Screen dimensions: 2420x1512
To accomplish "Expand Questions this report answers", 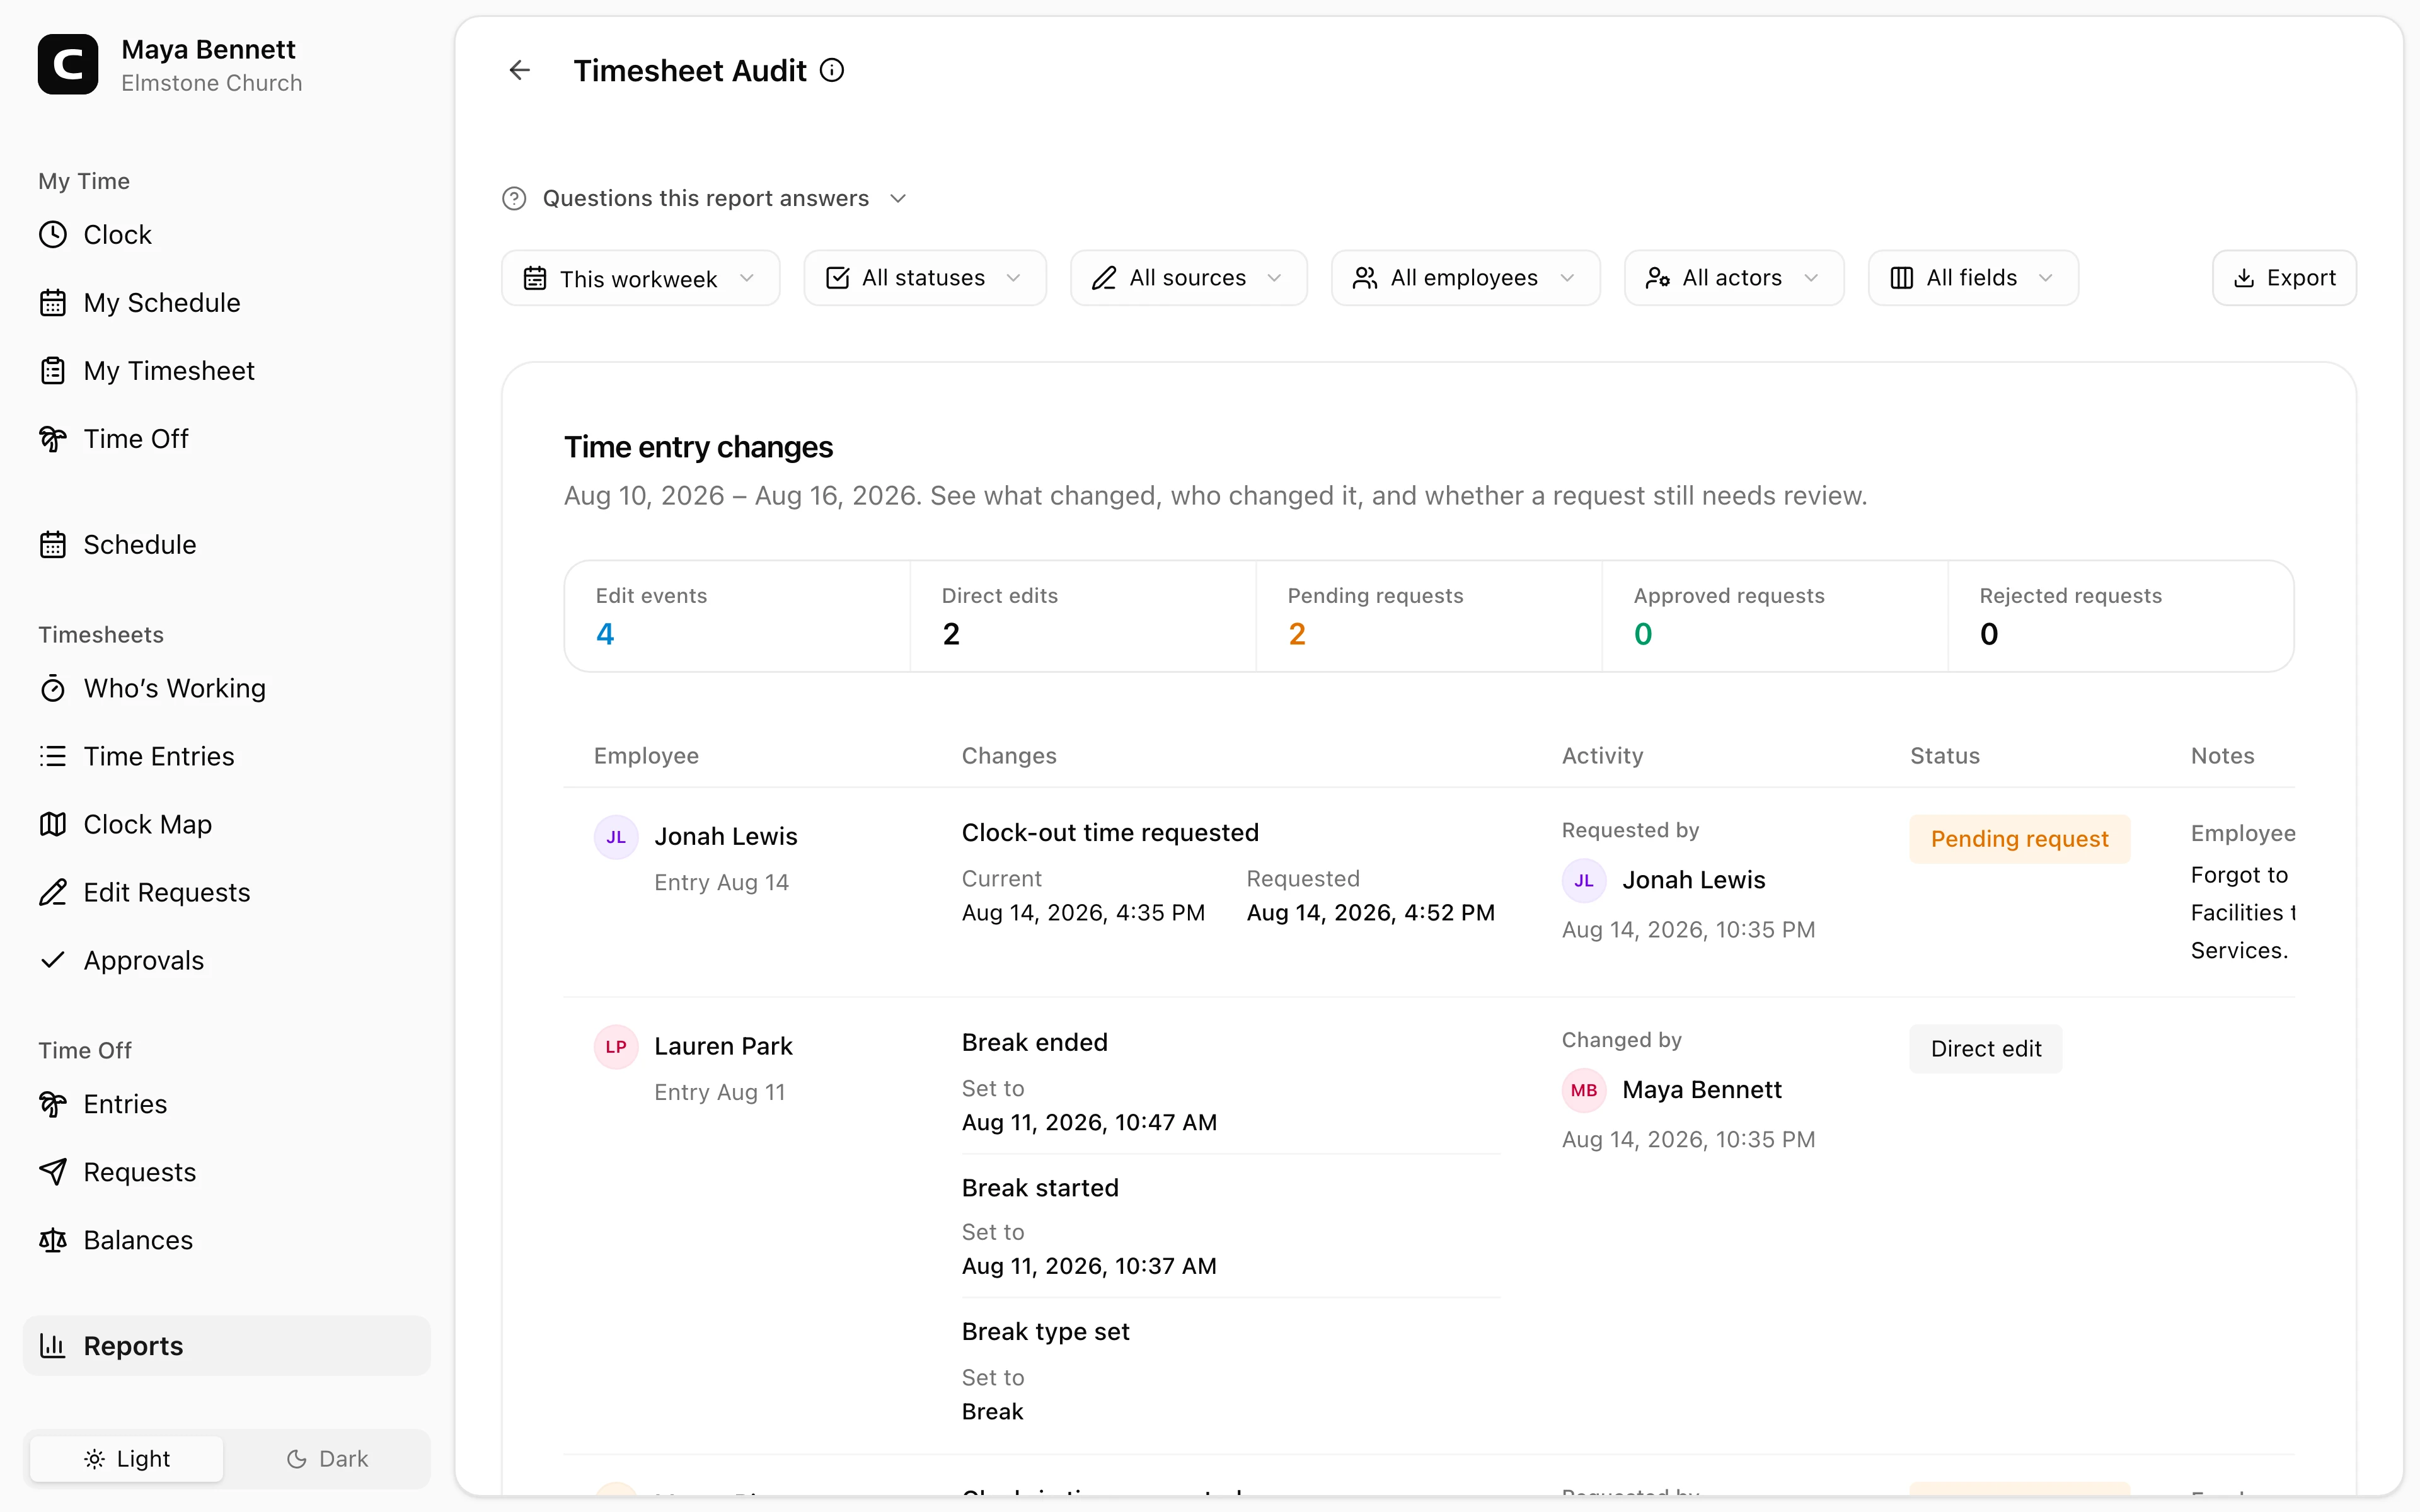I will coord(705,198).
